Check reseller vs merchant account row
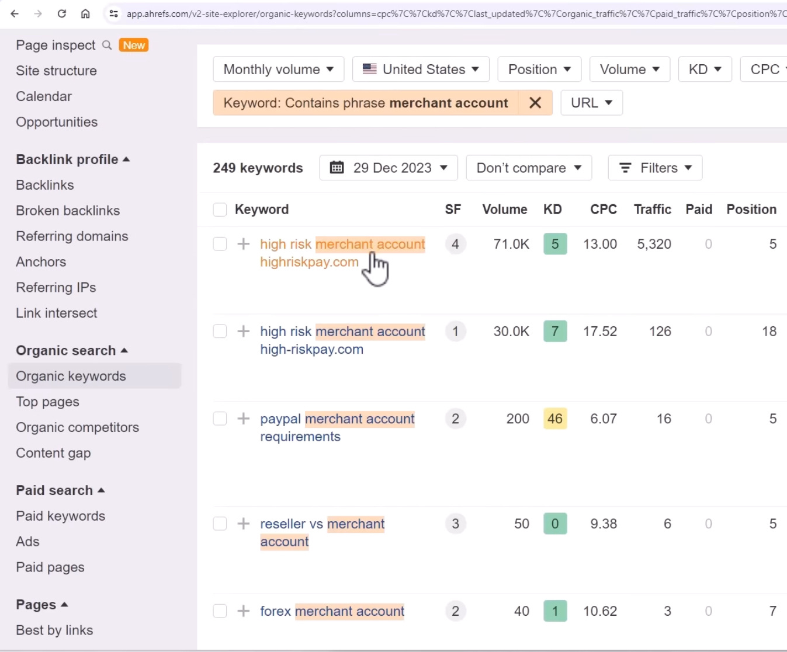This screenshot has width=787, height=652. [220, 524]
